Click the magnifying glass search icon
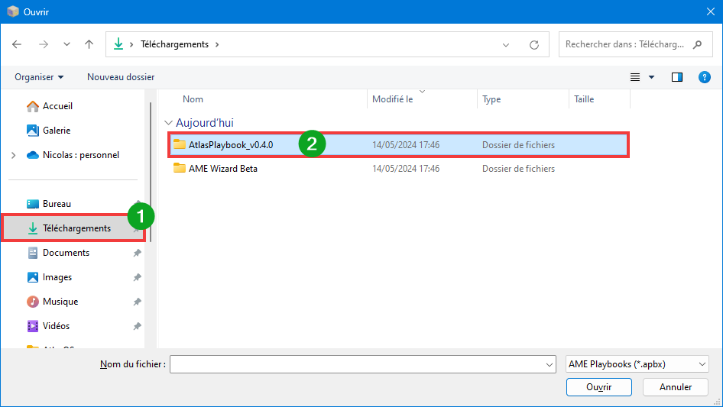723x407 pixels. coord(698,44)
